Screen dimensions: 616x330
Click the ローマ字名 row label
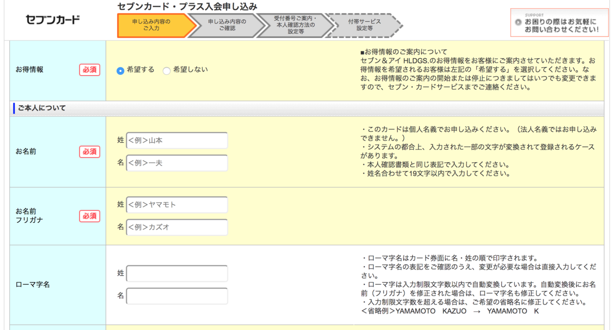pos(33,284)
